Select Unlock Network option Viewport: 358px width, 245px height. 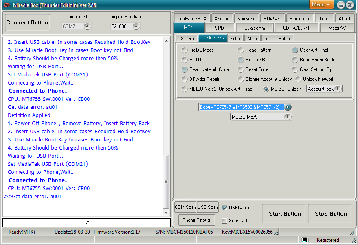click(298, 79)
